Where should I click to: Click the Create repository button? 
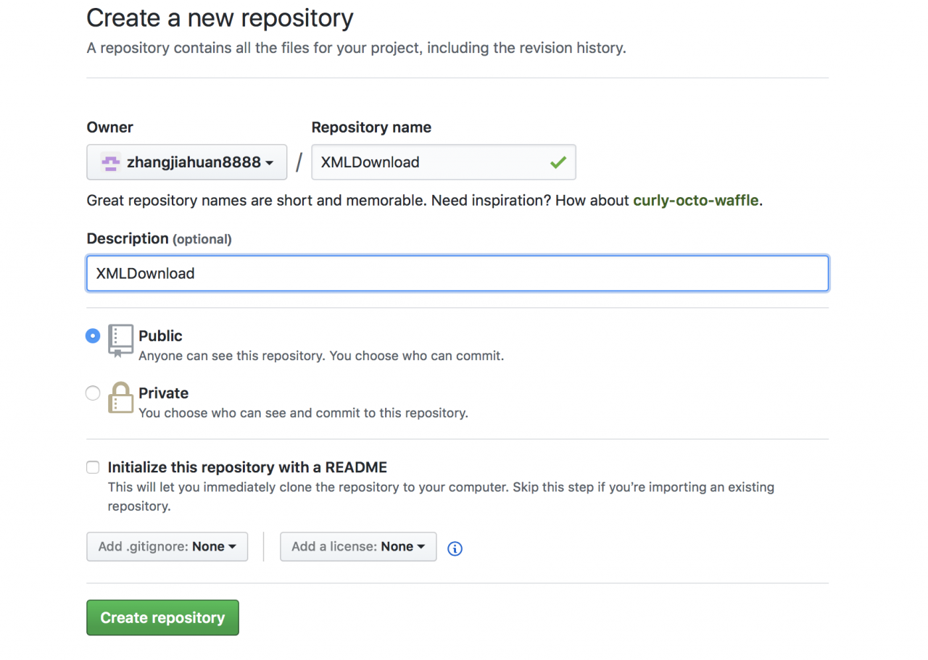click(162, 618)
